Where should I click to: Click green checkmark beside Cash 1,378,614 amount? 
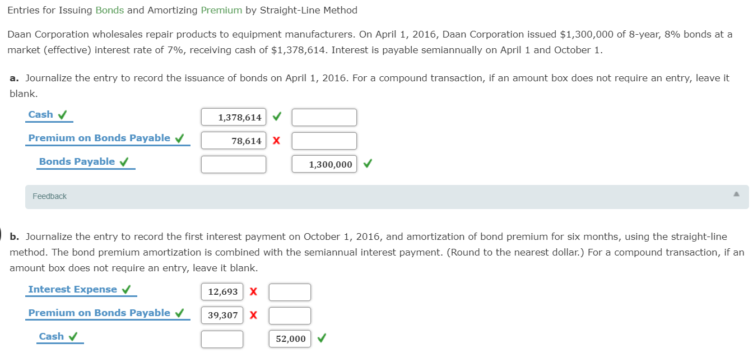point(277,117)
